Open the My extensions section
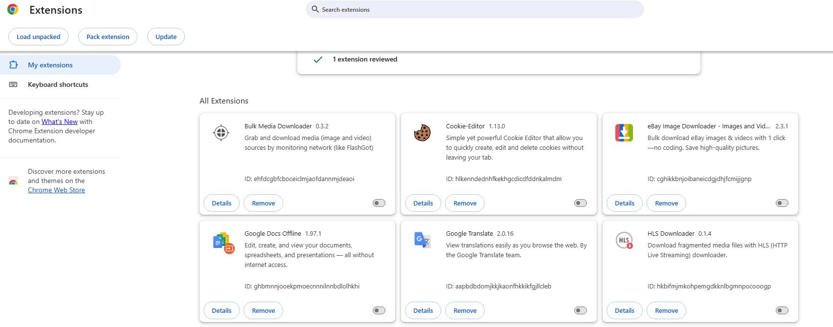This screenshot has height=327, width=833. pos(60,65)
